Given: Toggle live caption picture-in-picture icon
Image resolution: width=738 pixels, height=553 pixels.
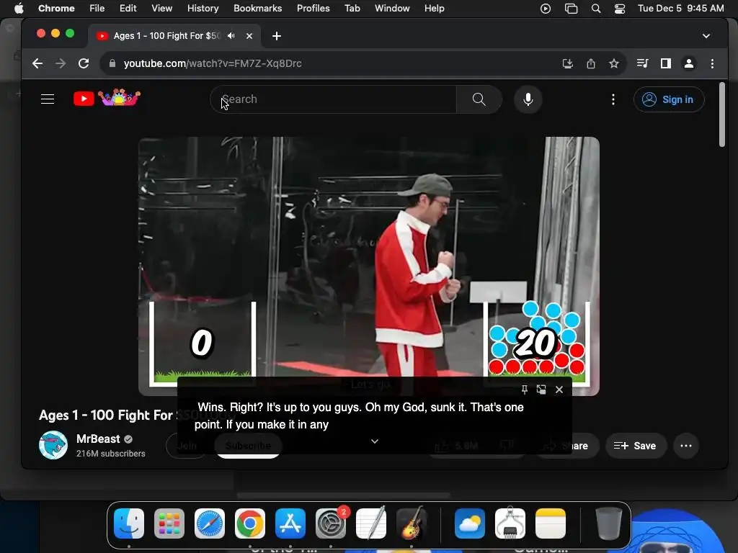Looking at the screenshot, I should coord(541,390).
